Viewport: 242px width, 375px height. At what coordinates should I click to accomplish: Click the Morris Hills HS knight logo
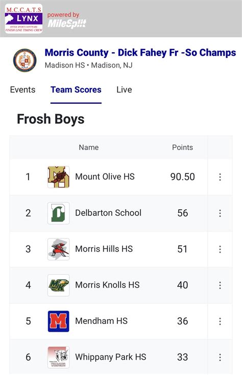(x=59, y=249)
